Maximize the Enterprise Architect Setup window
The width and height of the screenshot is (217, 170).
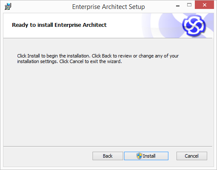point(189,5)
